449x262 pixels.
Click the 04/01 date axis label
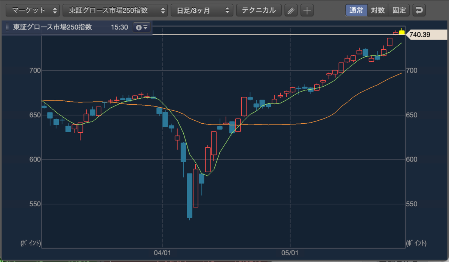(163, 253)
